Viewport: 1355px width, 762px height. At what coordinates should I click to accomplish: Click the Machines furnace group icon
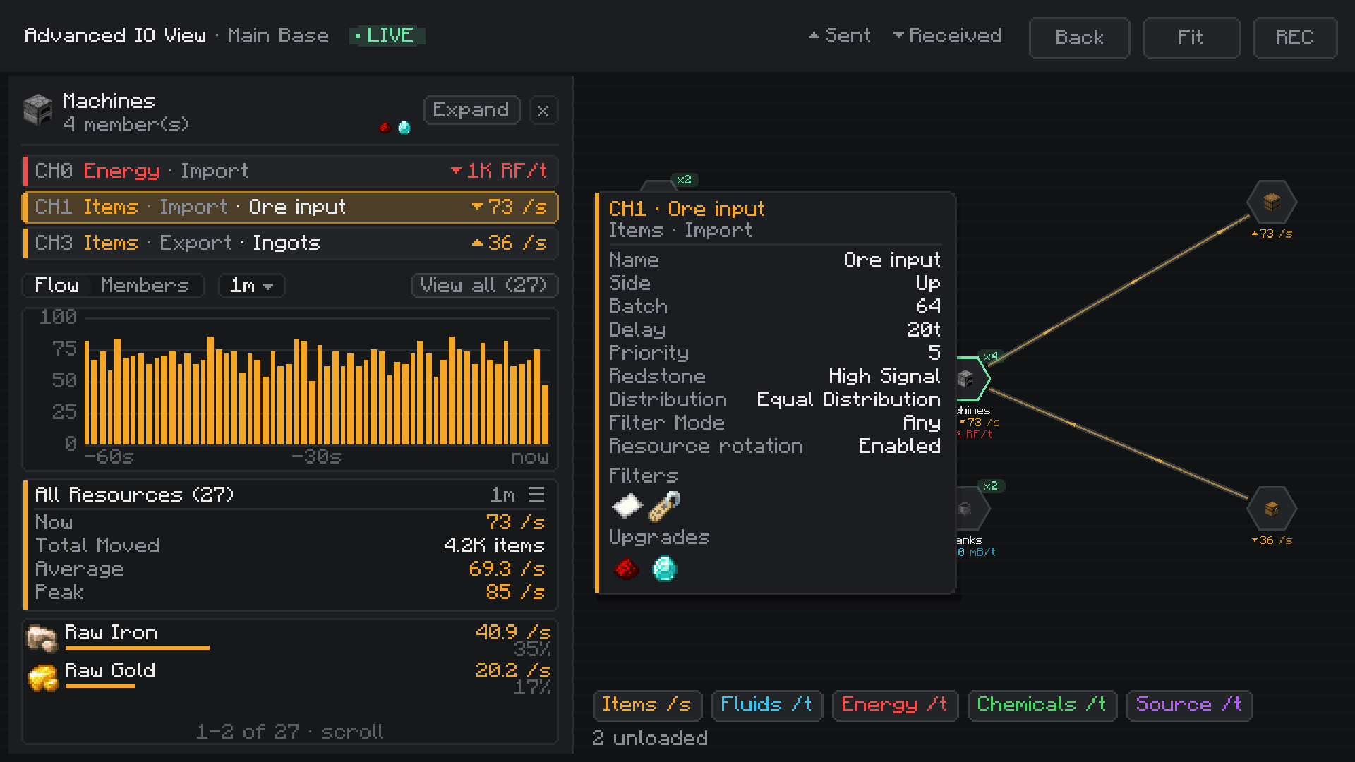point(38,110)
